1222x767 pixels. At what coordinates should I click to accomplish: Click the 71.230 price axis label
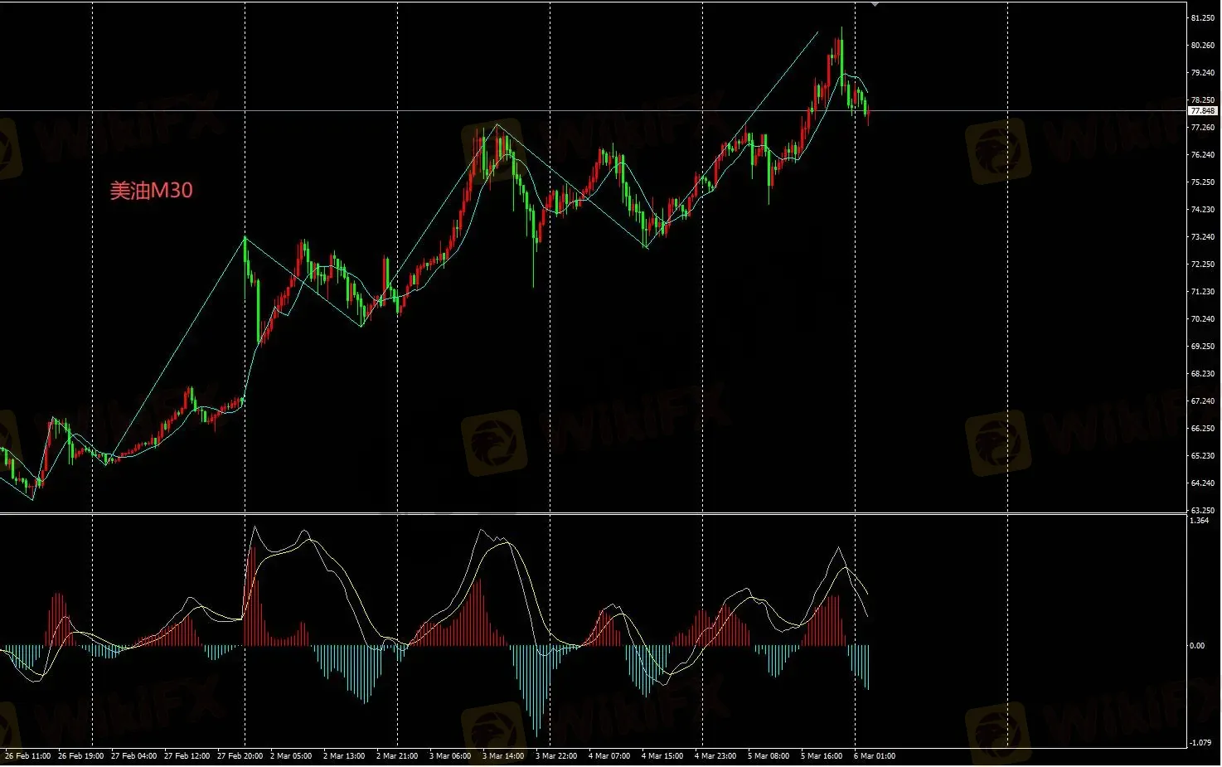(x=1203, y=292)
